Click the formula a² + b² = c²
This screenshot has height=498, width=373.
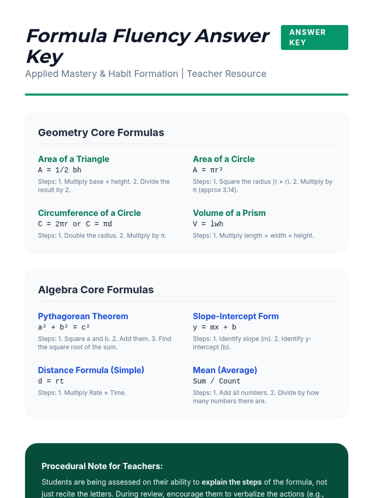(64, 327)
